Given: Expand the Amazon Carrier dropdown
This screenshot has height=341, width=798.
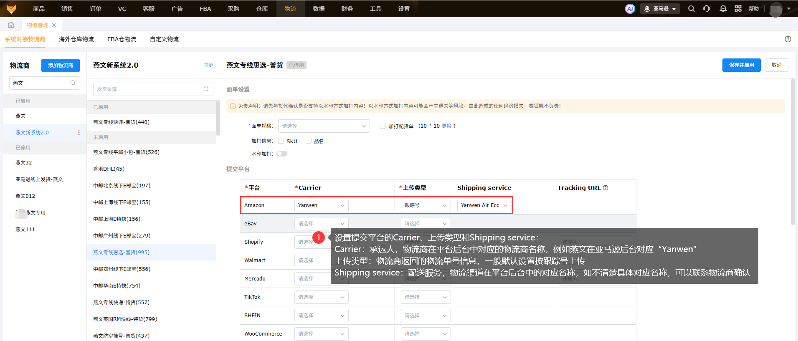Looking at the screenshot, I should 321,205.
